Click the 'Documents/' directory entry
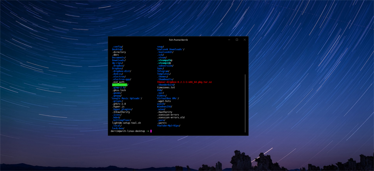374x171 pixels. 119,58
